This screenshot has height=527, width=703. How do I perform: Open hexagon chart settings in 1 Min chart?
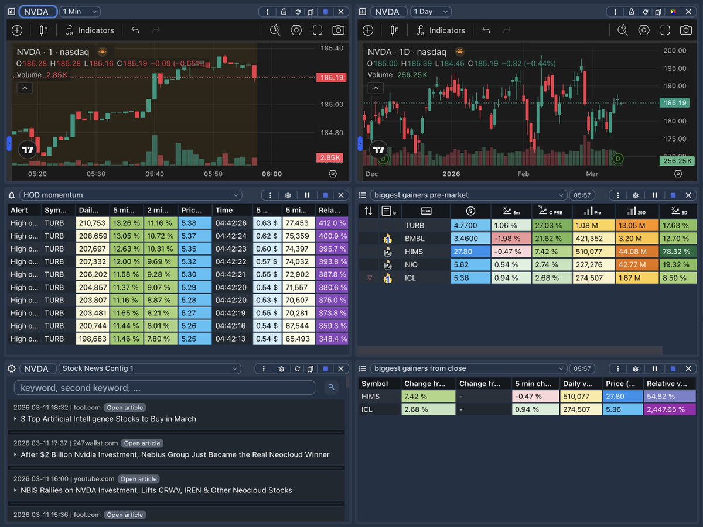tap(296, 30)
